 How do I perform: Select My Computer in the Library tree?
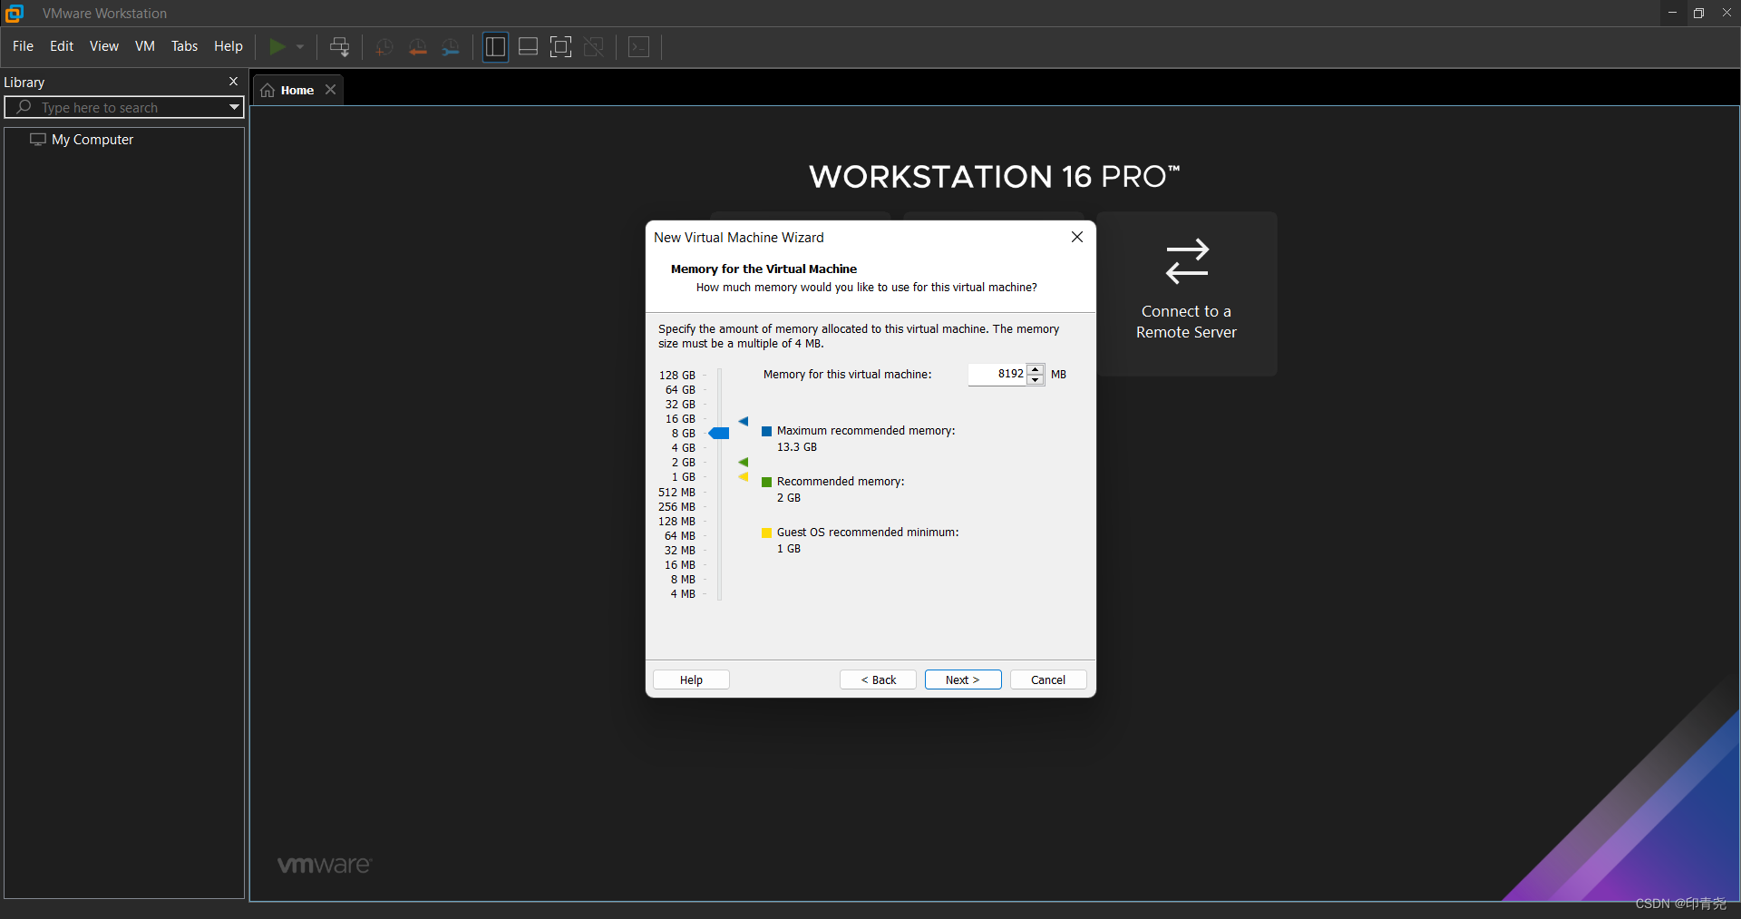point(92,140)
